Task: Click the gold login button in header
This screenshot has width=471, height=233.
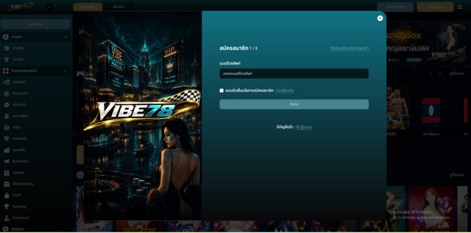Action: point(435,6)
